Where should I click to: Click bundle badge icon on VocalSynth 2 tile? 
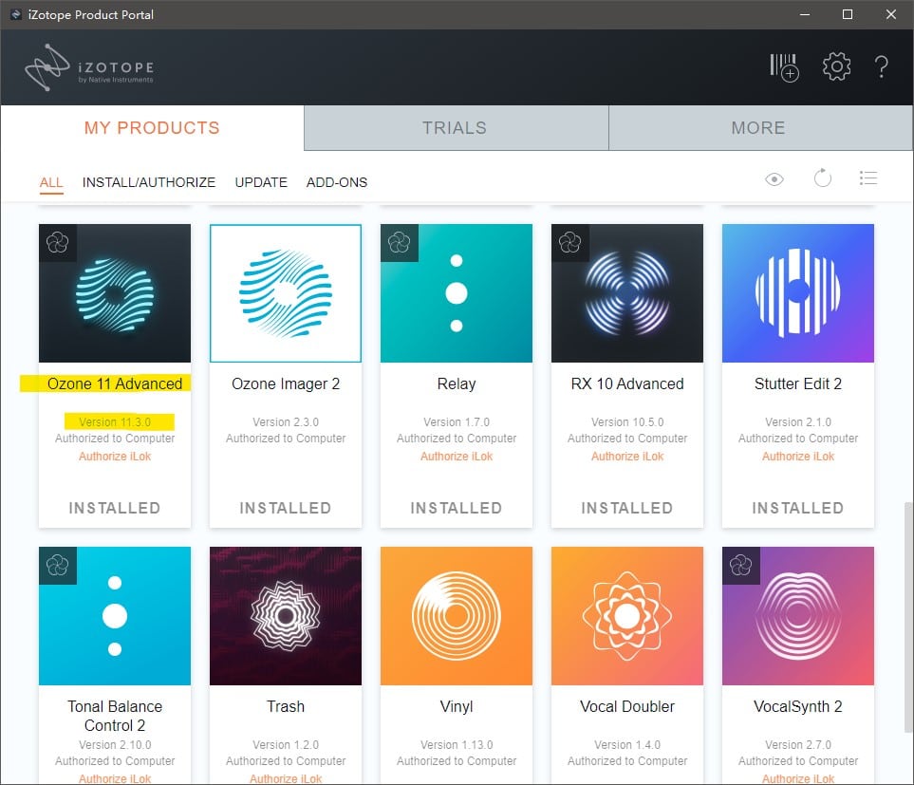740,566
